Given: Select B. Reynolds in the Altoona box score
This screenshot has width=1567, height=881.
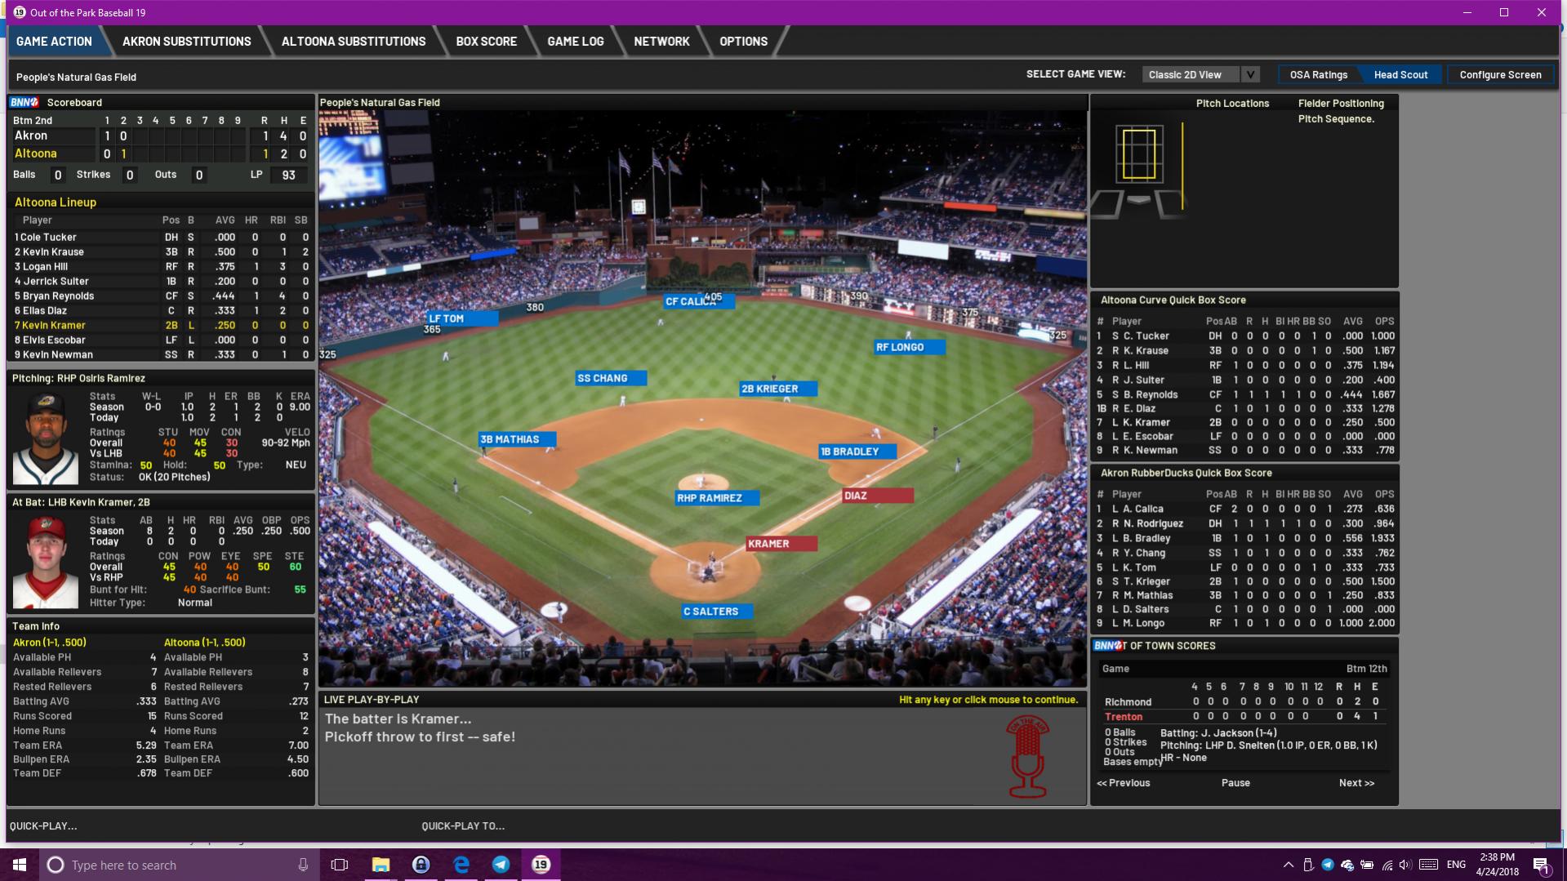Looking at the screenshot, I should click(x=1244, y=394).
